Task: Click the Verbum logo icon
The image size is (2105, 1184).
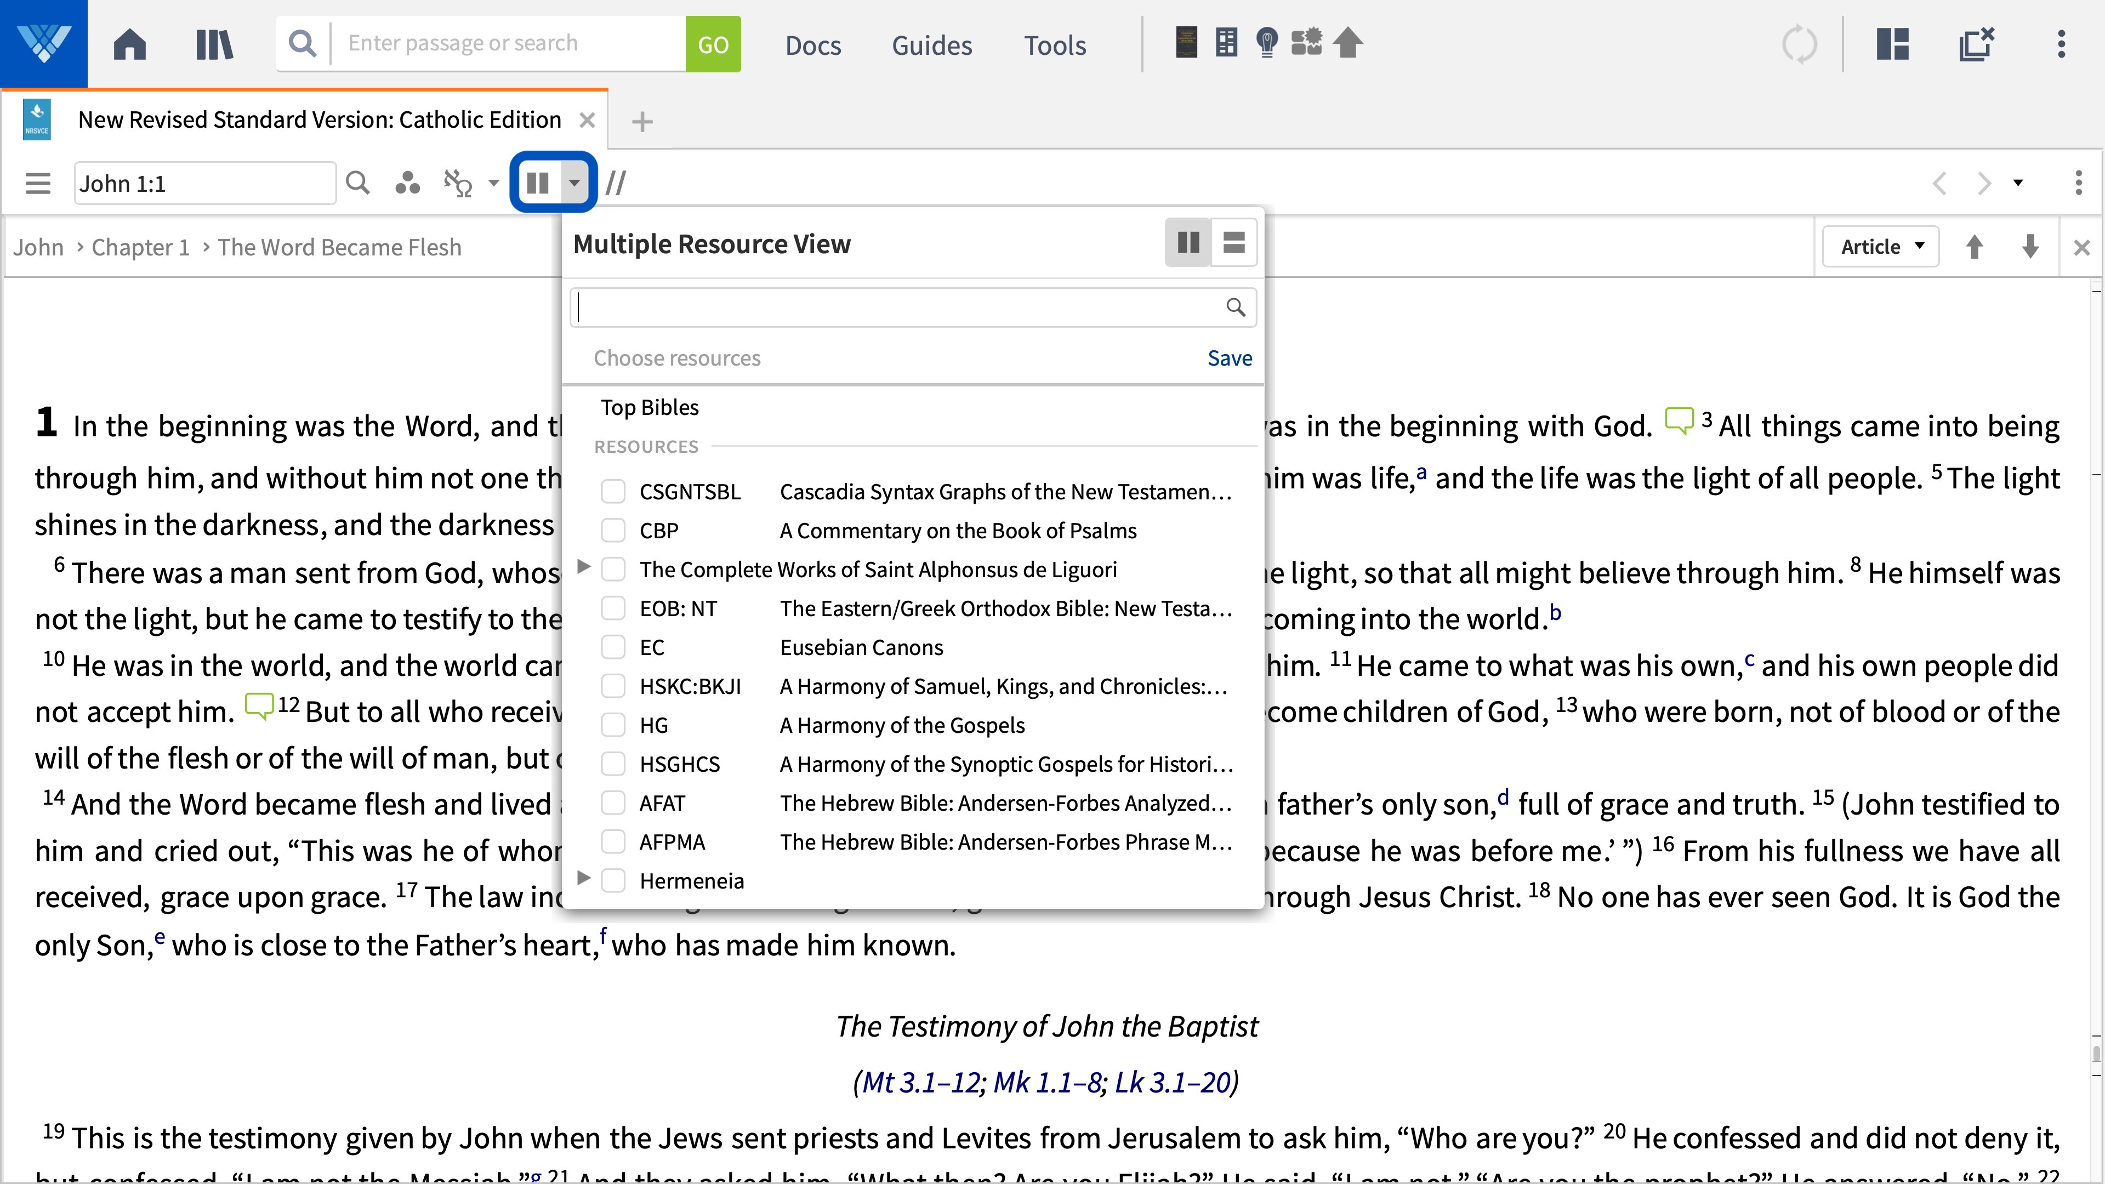Action: (x=43, y=43)
